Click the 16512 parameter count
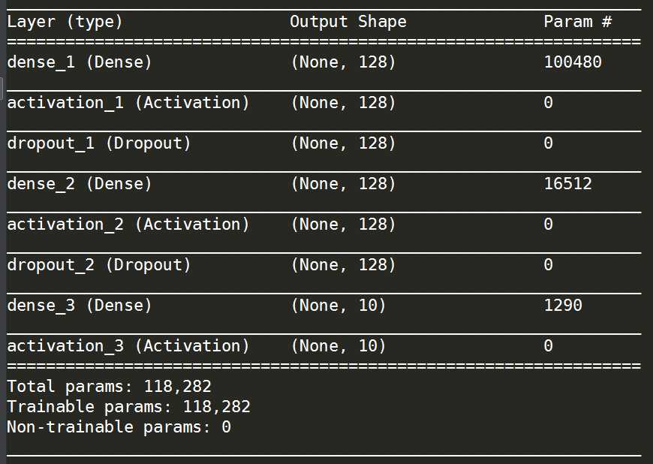Image resolution: width=653 pixels, height=464 pixels. pos(568,184)
